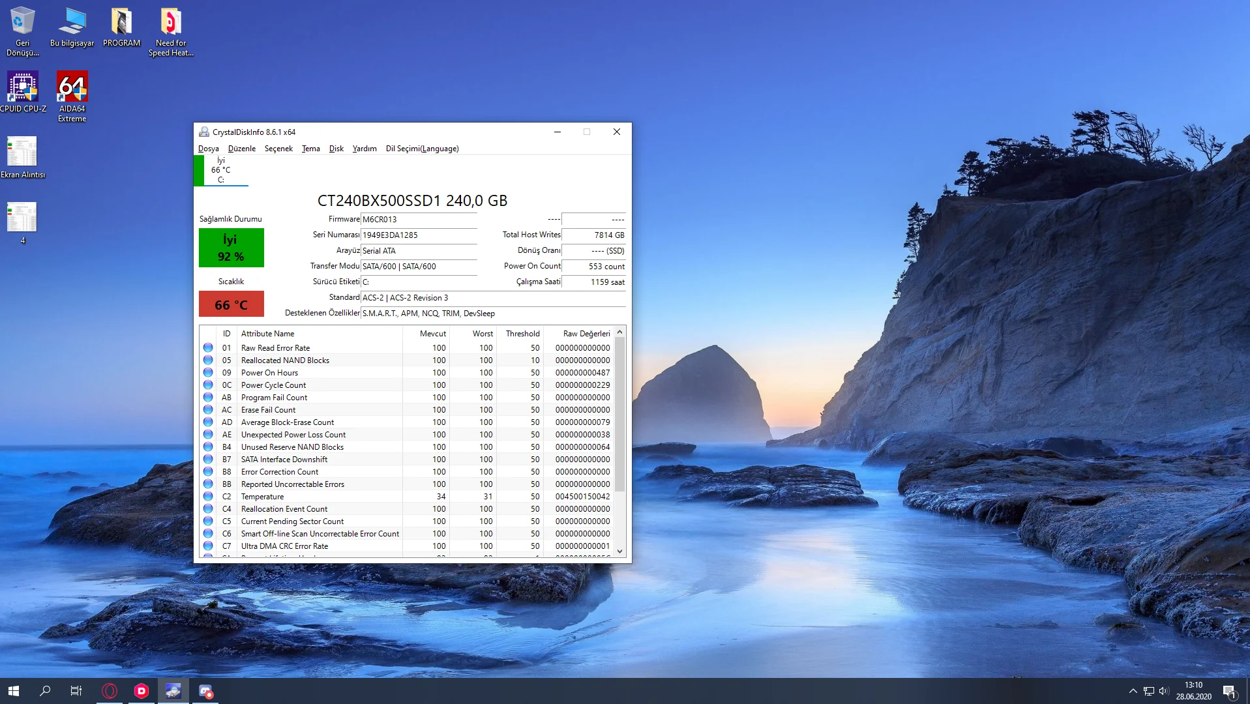Screen dimensions: 1250x704
Task: Click the Opera browser taskbar icon
Action: click(x=110, y=691)
